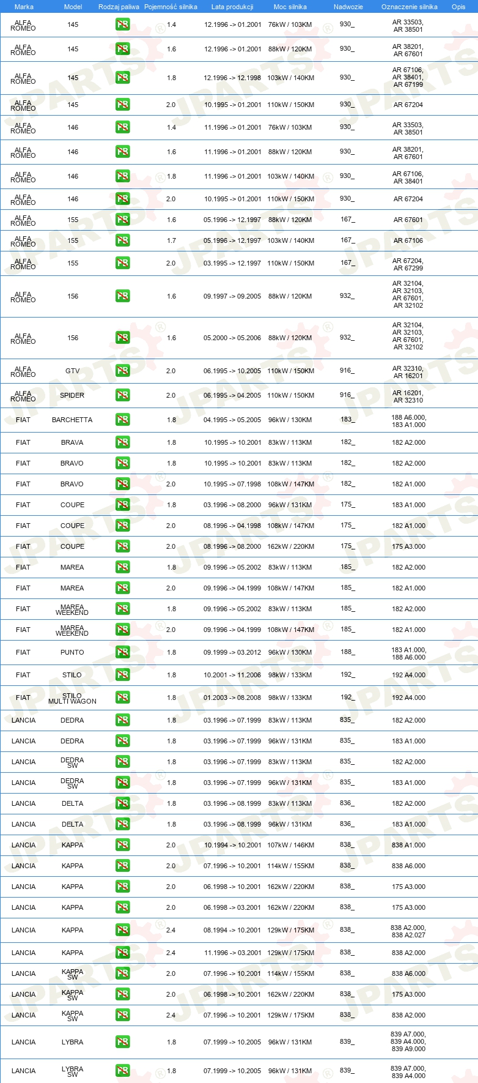The height and width of the screenshot is (1083, 478).
Task: Click petrol icon in Fiat Punto row
Action: point(122,652)
